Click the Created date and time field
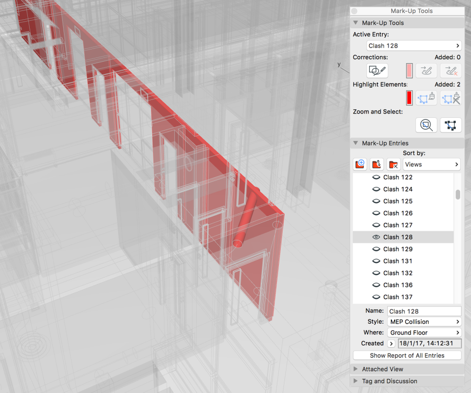Screen dimensions: 471x393 click(x=430, y=343)
